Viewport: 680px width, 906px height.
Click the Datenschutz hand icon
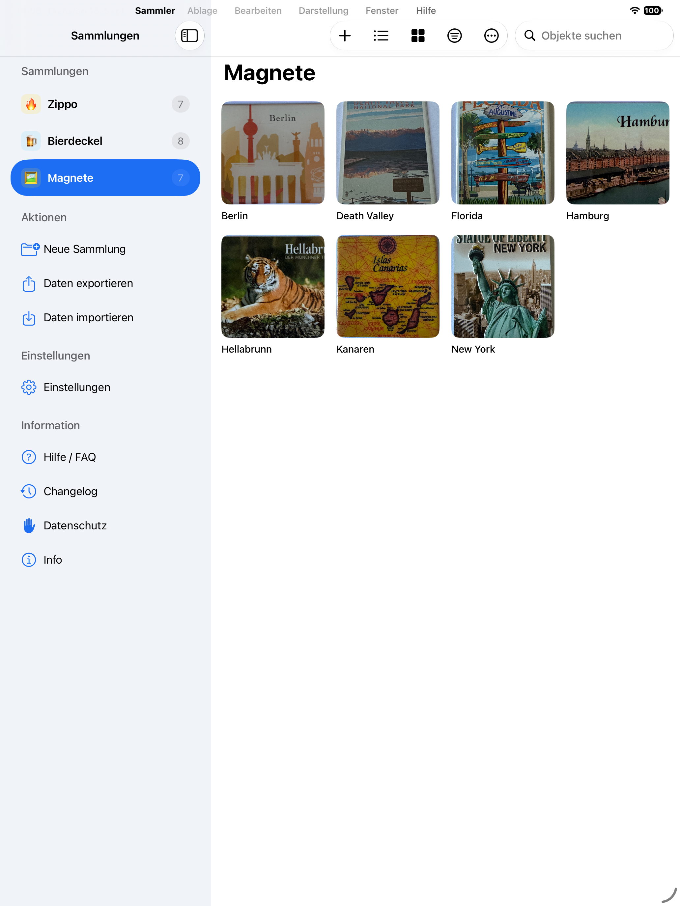(29, 525)
